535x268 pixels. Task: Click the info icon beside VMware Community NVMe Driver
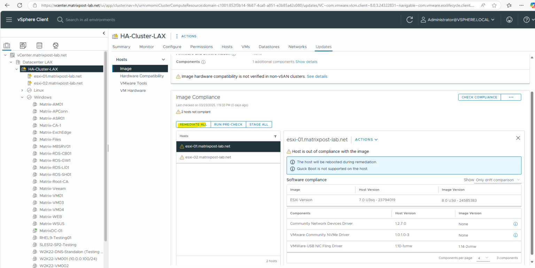coord(515,235)
